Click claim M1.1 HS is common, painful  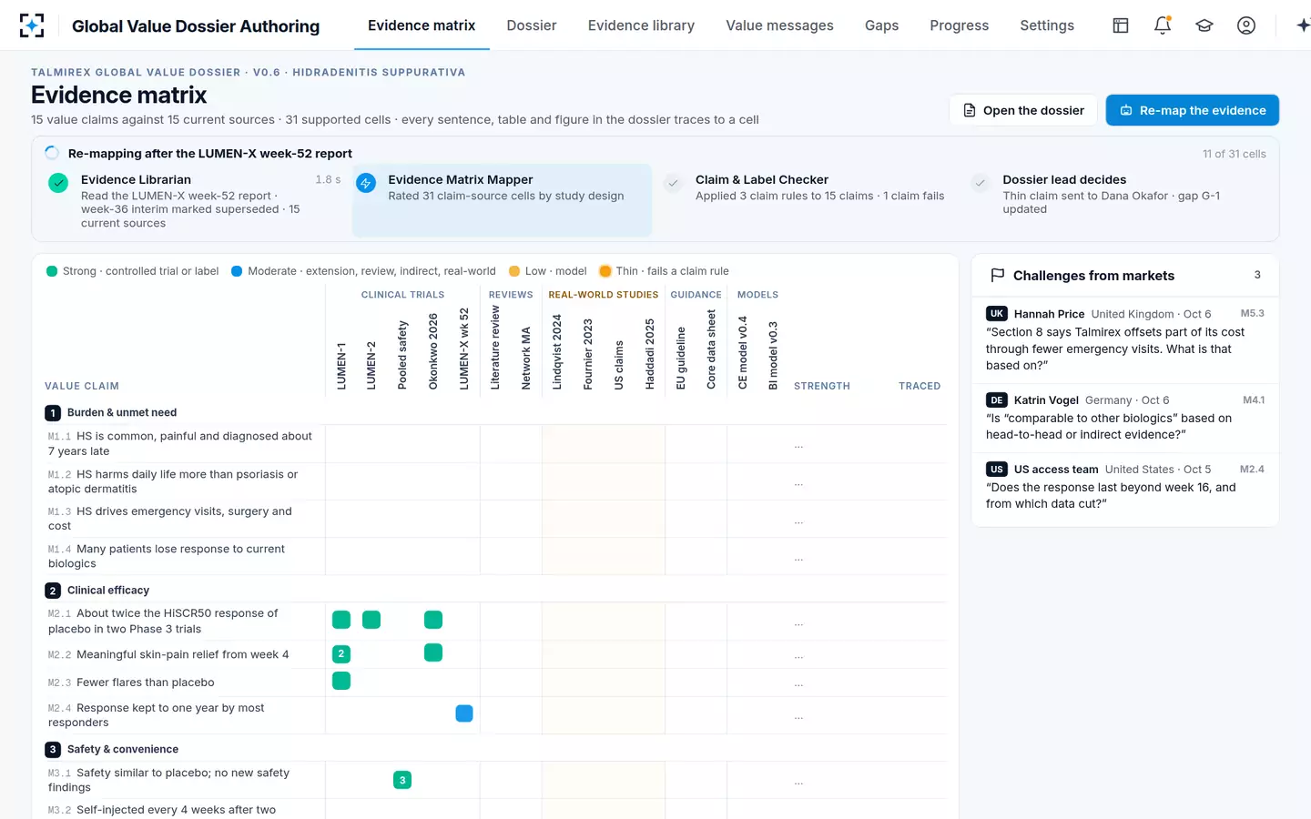point(181,443)
